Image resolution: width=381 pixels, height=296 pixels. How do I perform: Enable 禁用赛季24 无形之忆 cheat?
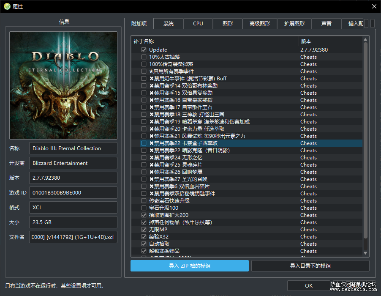(144, 157)
